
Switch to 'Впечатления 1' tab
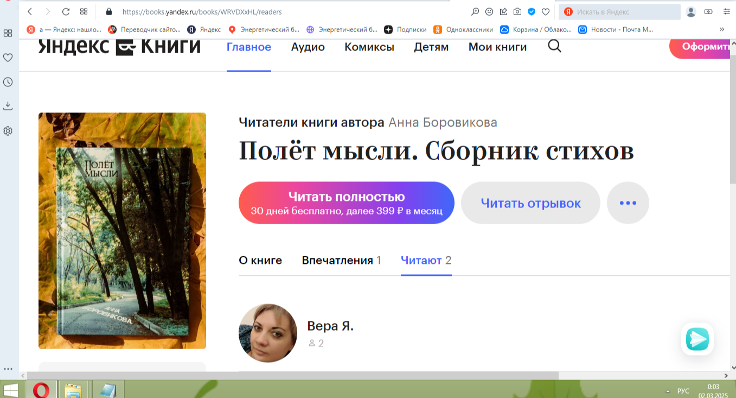tap(342, 260)
